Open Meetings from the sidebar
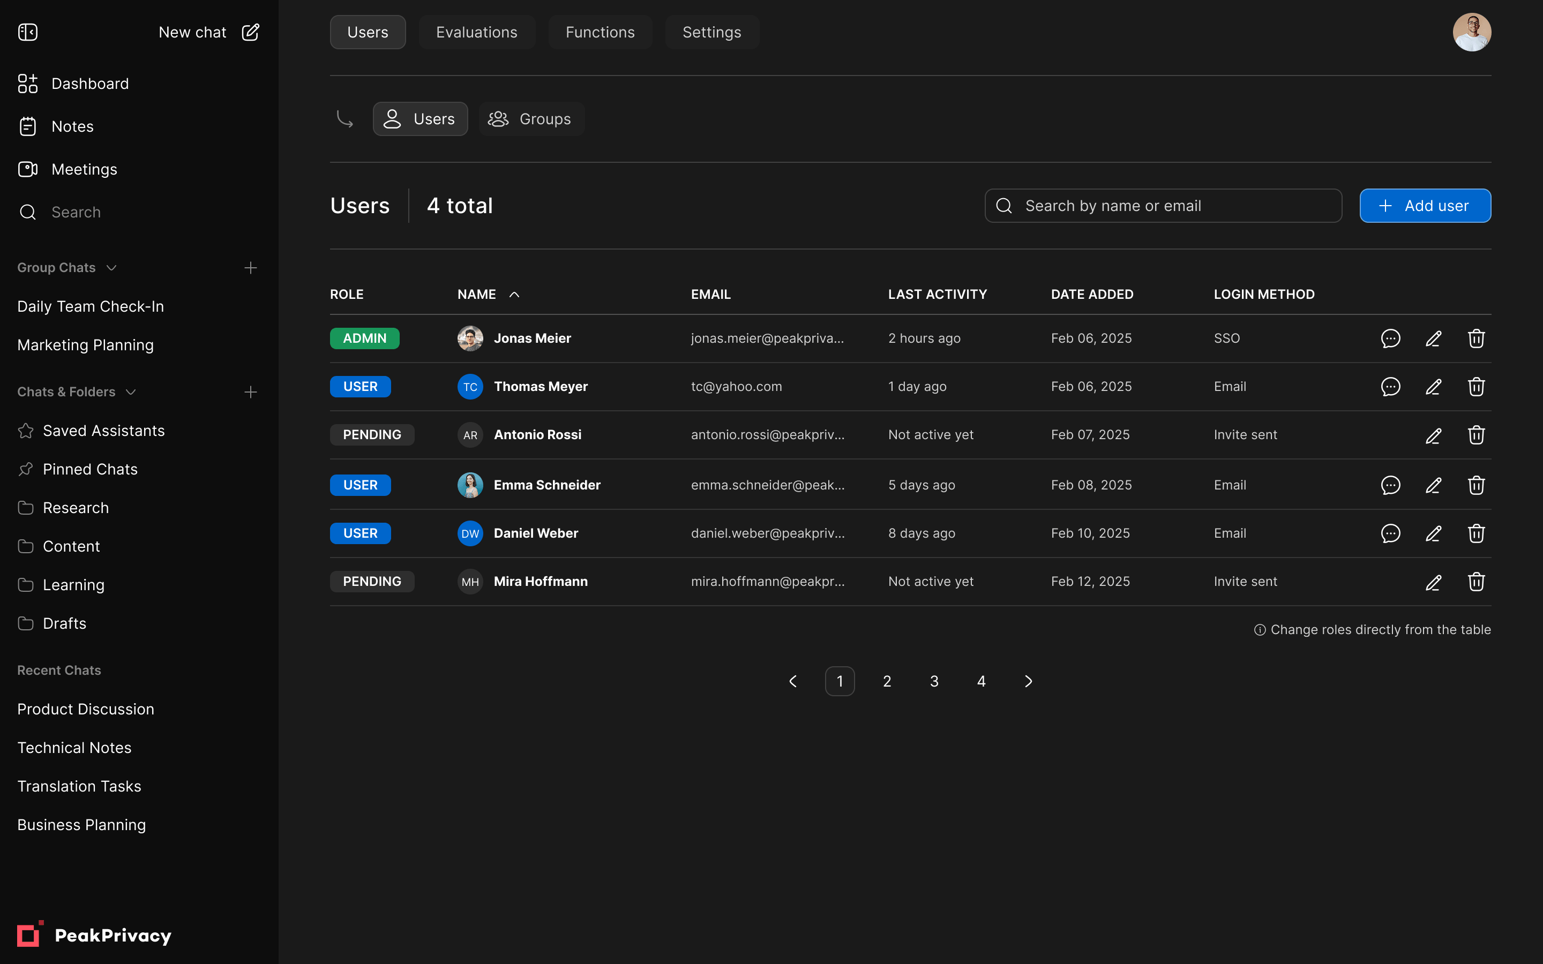1543x964 pixels. [x=68, y=169]
